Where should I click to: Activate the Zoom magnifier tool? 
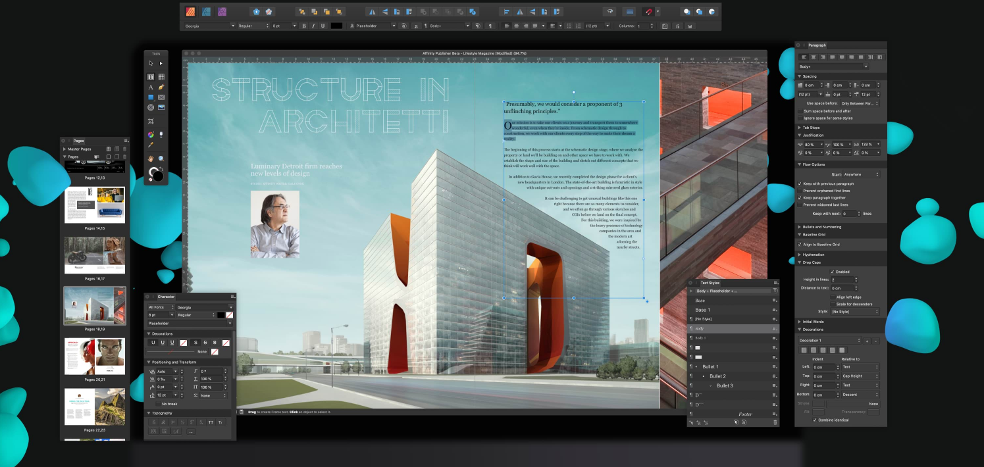tap(161, 159)
